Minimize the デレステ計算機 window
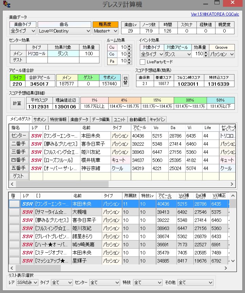 (x=205, y=3)
